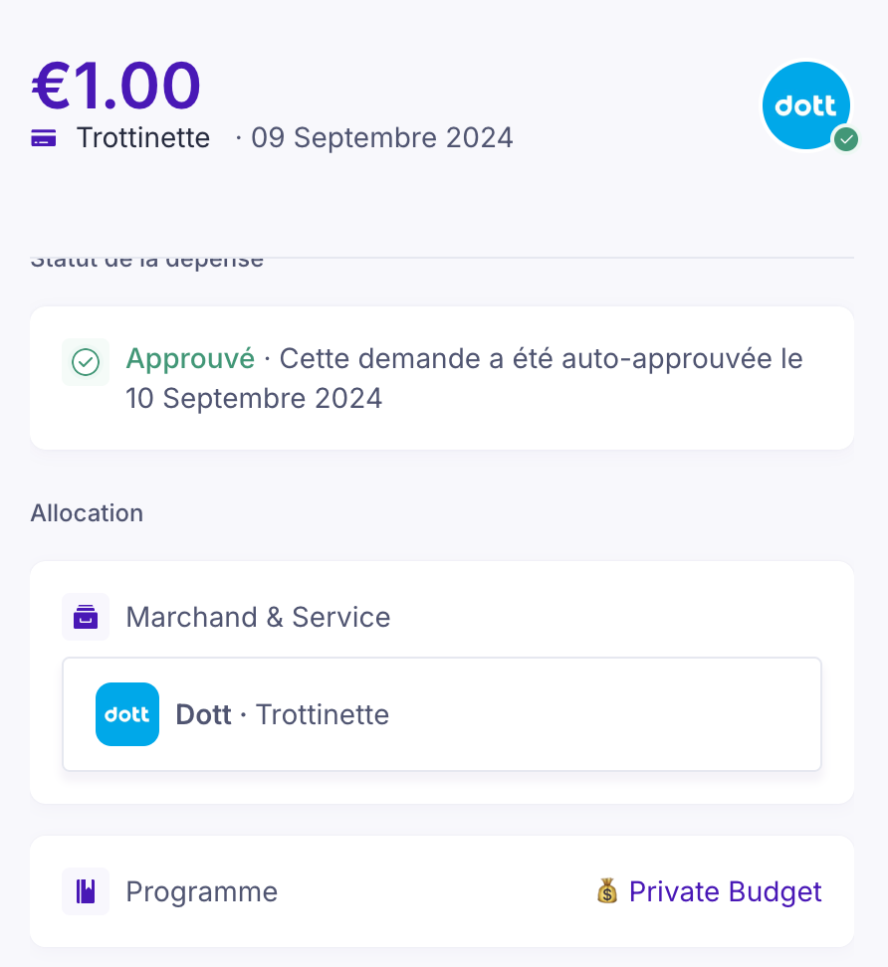Click the 09 Septembre 2024 expense date

point(382,137)
